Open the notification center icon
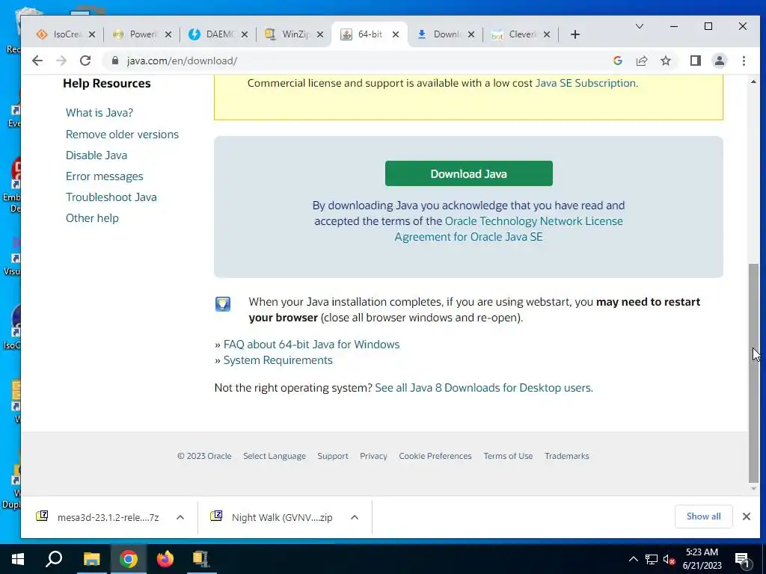The image size is (766, 574). [743, 559]
